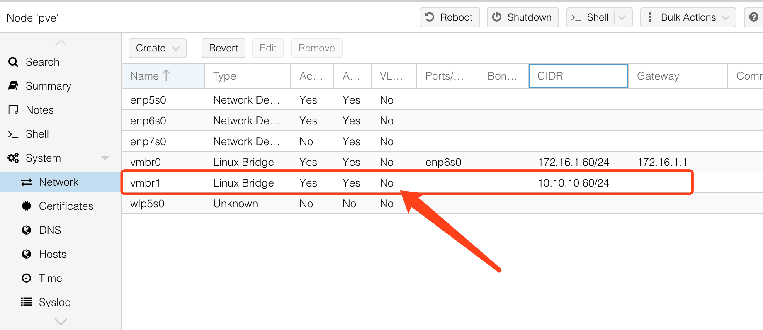This screenshot has height=330, width=763.
Task: Click the Search magnifier icon in sidebar
Action: point(13,62)
